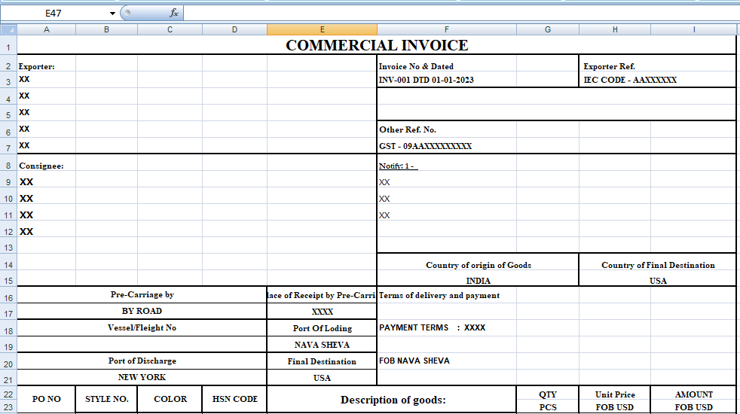The width and height of the screenshot is (740, 414).
Task: Click the HSN CODE header cell
Action: pos(234,399)
